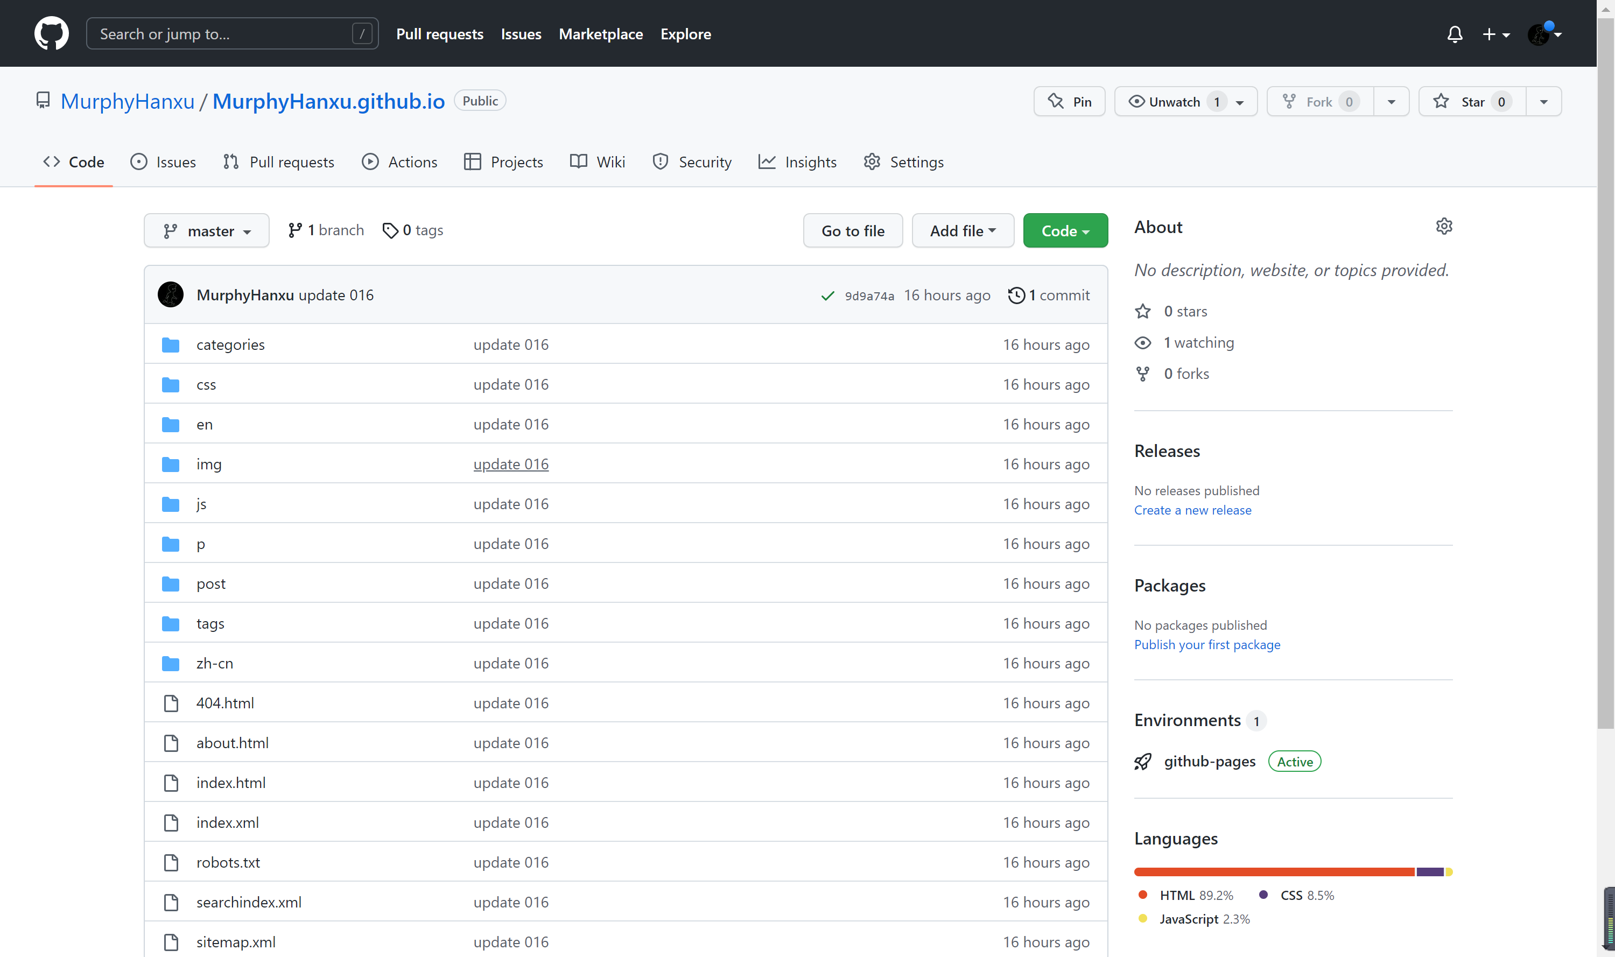Open the Security tab
This screenshot has width=1615, height=957.
691,162
